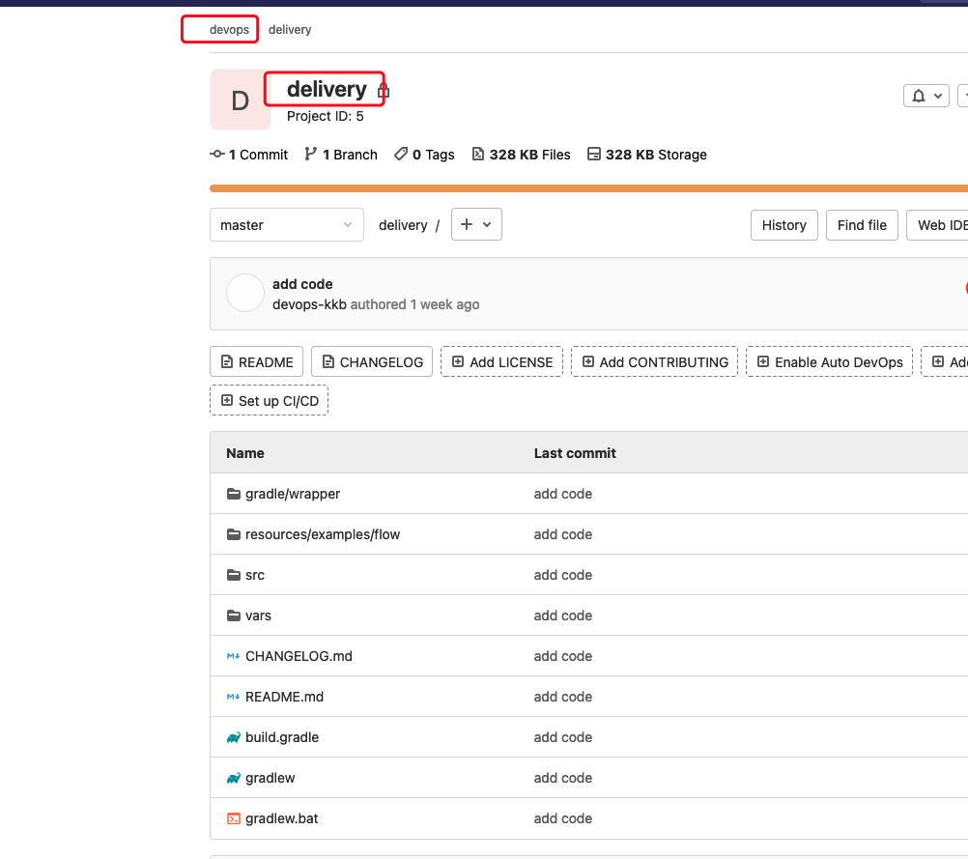Click the Add CONTRIBUTING button
Image resolution: width=968 pixels, height=859 pixels.
tap(654, 362)
